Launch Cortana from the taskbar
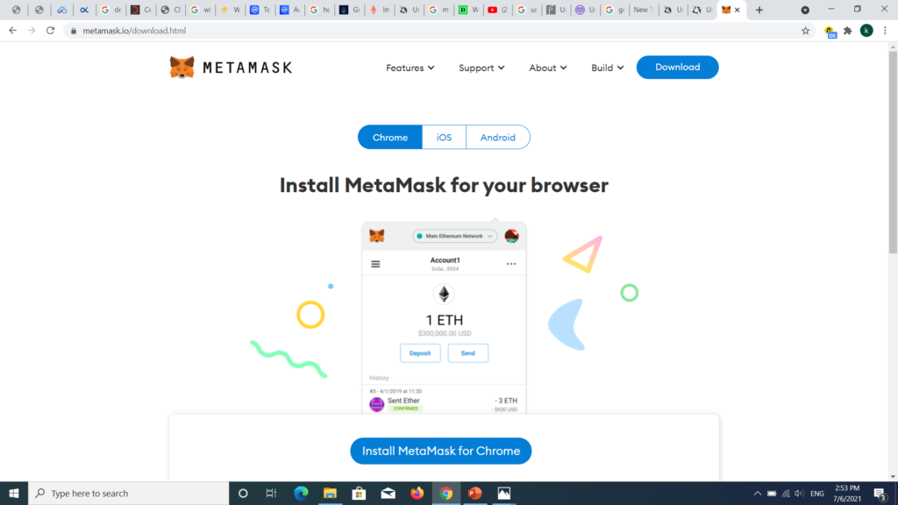Image resolution: width=898 pixels, height=505 pixels. [x=243, y=493]
